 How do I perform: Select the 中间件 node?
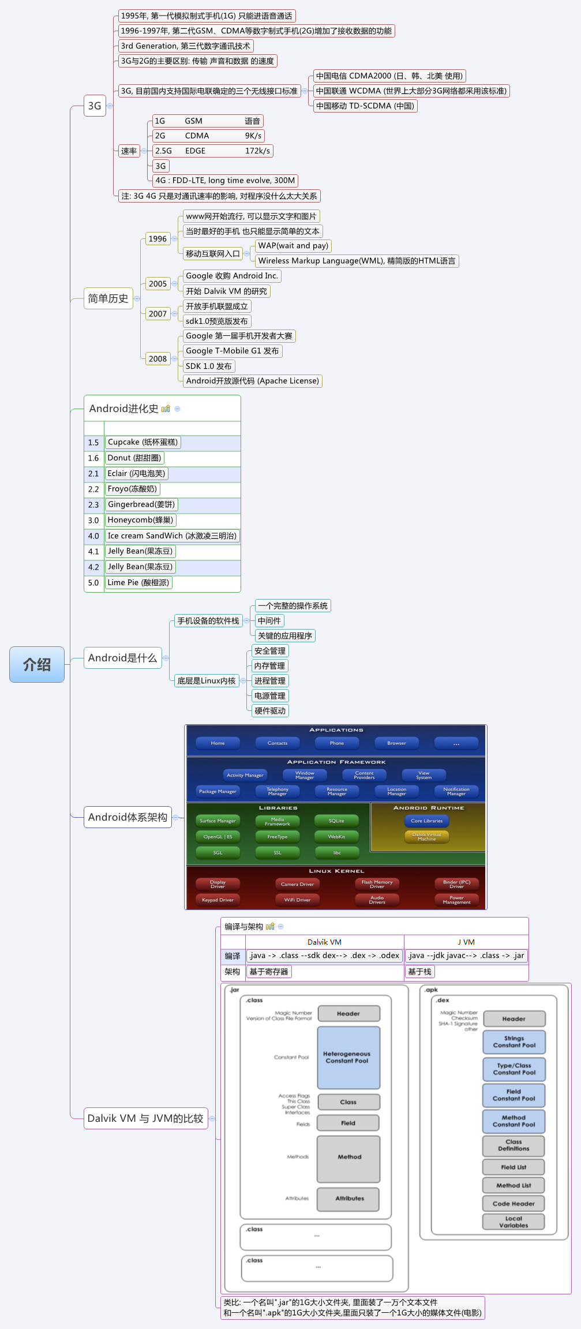tap(269, 620)
